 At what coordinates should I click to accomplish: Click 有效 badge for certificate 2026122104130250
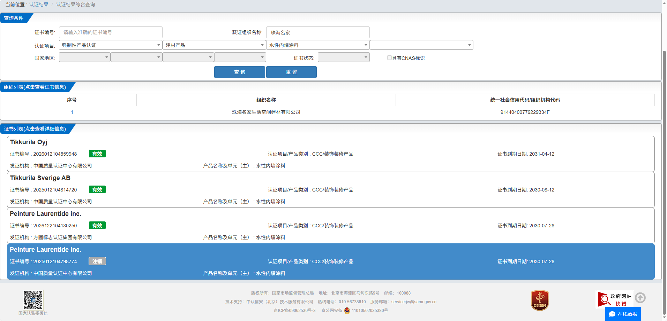[x=97, y=225]
